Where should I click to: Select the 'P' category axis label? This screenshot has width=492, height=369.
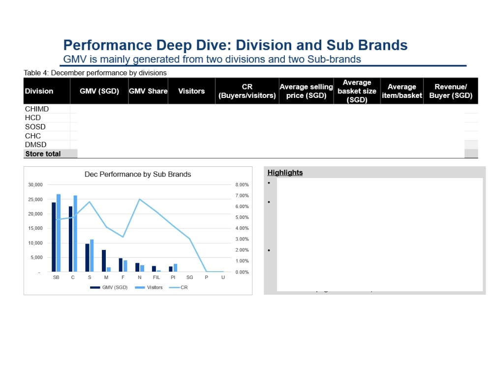[x=207, y=277]
